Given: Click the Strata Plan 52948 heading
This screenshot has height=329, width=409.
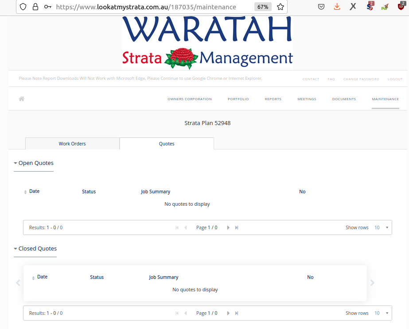Looking at the screenshot, I should pos(208,123).
